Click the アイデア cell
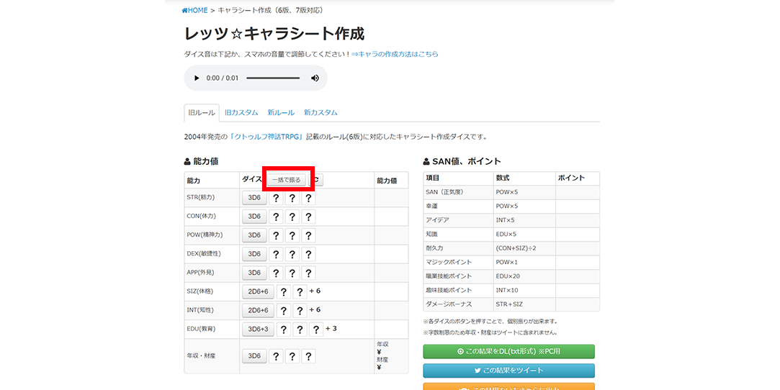This screenshot has height=390, width=780. pos(458,219)
